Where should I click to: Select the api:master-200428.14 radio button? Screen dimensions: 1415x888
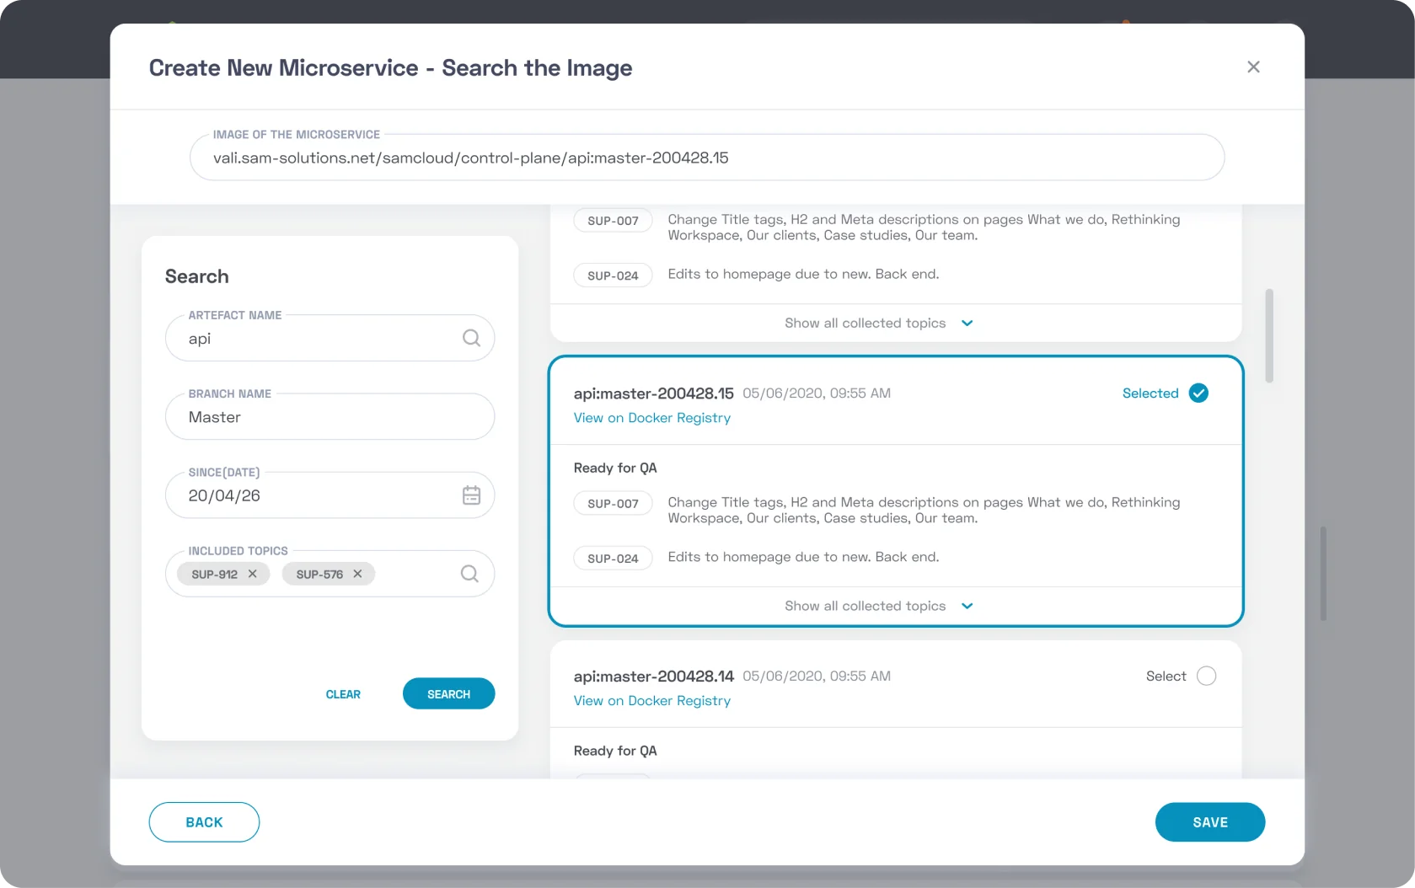(1206, 676)
